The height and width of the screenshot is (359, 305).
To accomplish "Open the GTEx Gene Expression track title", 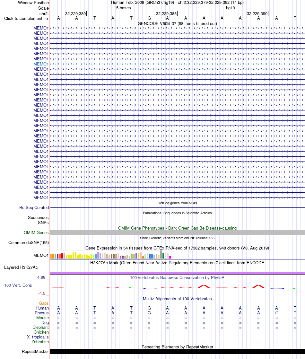I will 177,248.
